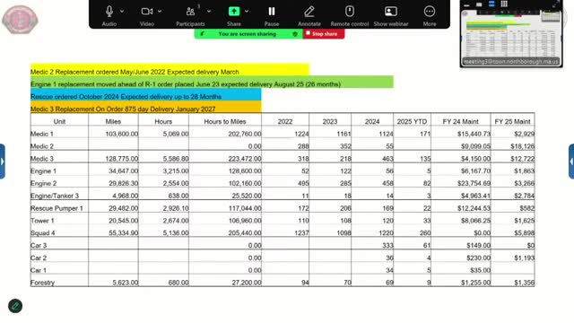Viewport: 574px width, 323px height.
Task: Click the green Share screen icon
Action: pyautogui.click(x=234, y=12)
